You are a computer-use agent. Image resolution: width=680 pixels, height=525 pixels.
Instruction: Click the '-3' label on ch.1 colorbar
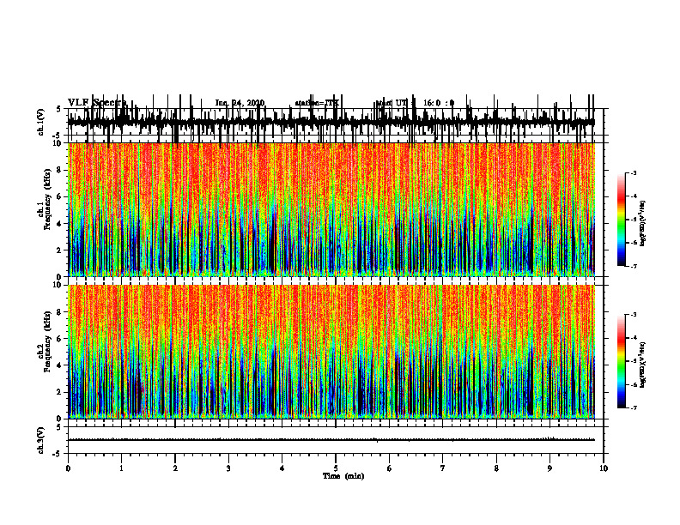(x=633, y=173)
